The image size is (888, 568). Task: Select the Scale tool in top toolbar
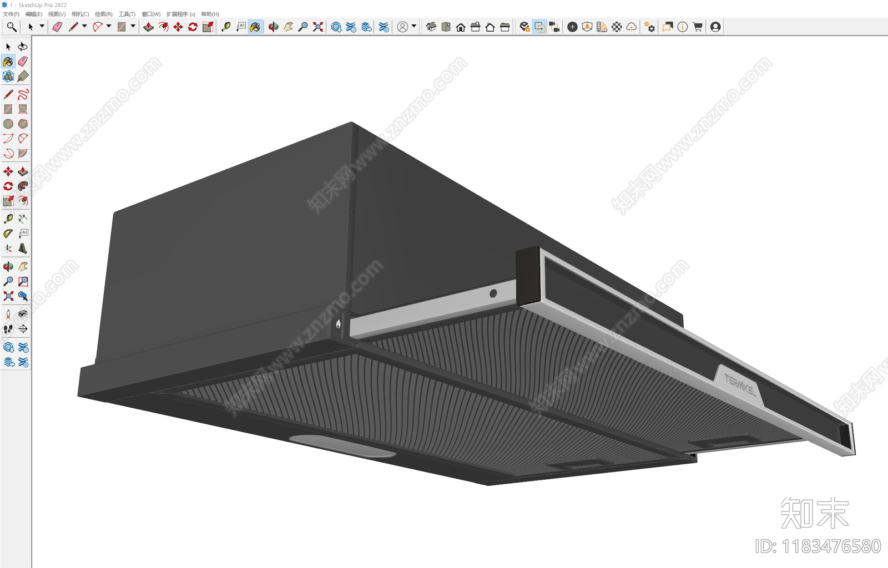click(x=208, y=27)
